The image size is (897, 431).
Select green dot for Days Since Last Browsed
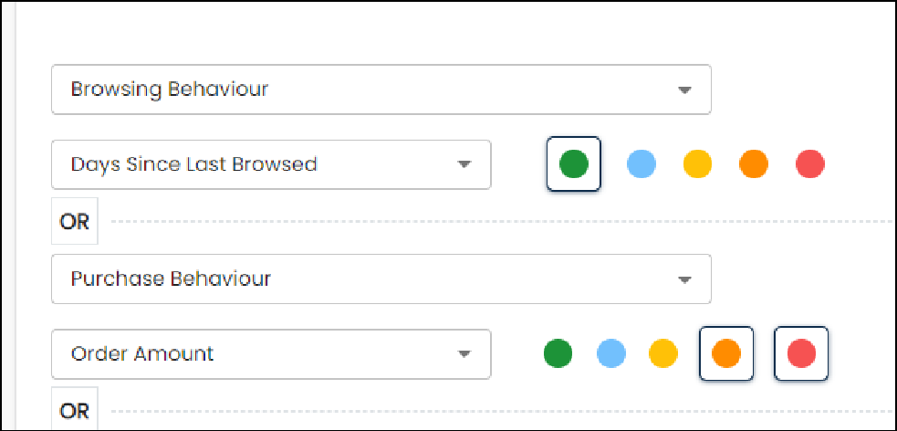[x=573, y=163]
